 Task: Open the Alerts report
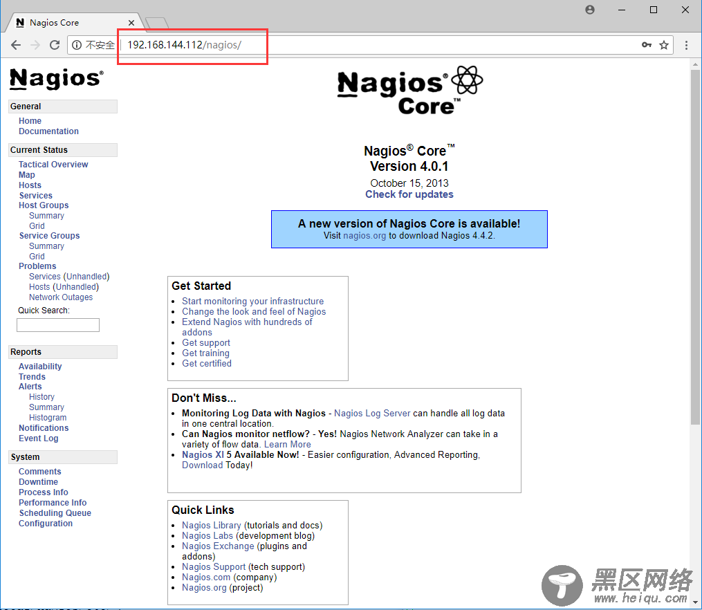pyautogui.click(x=30, y=387)
